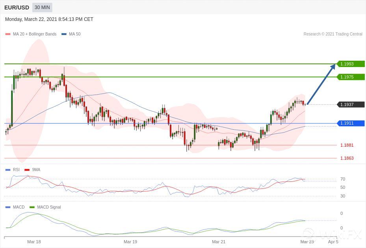
Task: Click the 1.1993 green resistance price tag
Action: 350,64
